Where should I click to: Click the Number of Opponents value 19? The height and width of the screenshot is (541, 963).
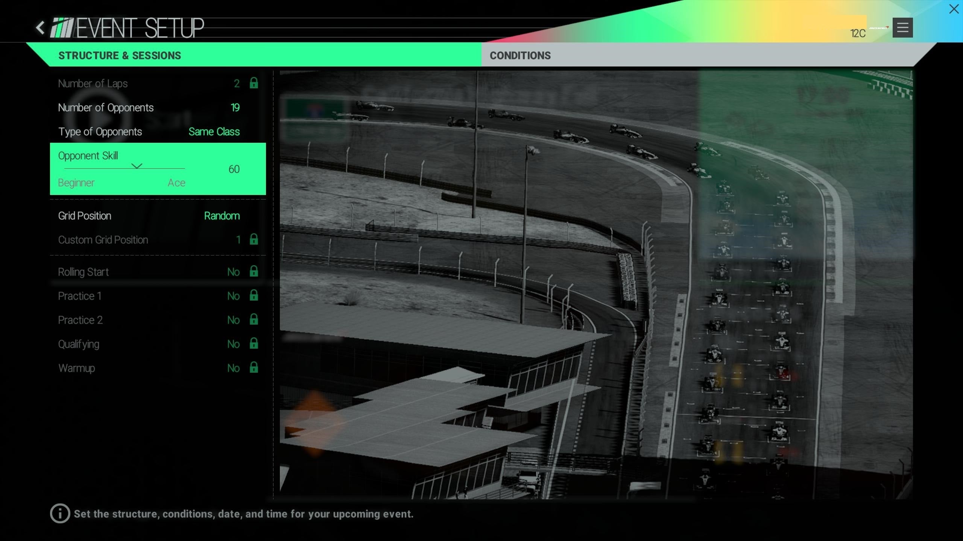tap(235, 107)
